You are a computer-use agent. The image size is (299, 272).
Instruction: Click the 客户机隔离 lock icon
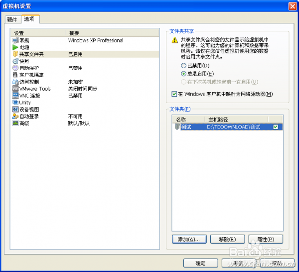tap(15, 75)
